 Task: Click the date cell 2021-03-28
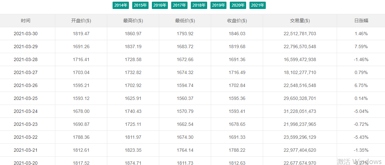[x=26, y=59]
